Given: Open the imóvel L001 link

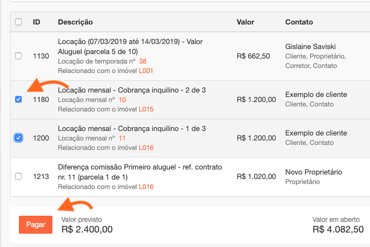Looking at the screenshot, I should tap(146, 71).
